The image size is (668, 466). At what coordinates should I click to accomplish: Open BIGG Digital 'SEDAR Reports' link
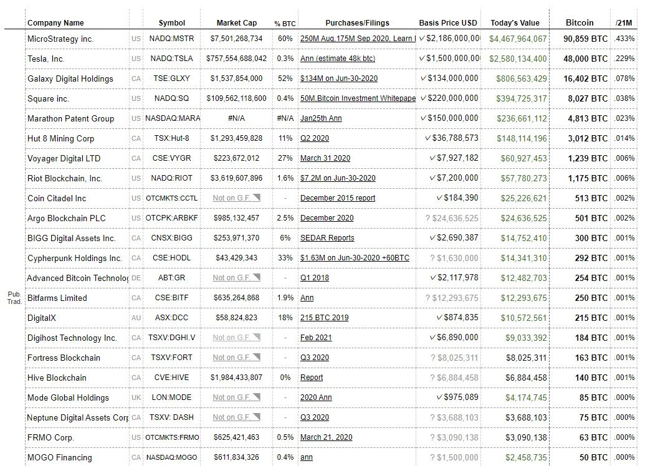(327, 238)
